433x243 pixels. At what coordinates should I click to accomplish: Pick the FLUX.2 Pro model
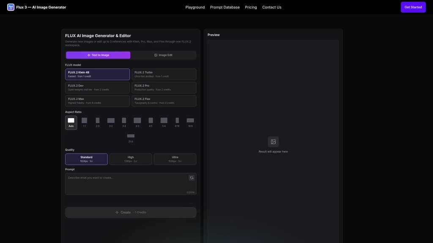(164, 88)
